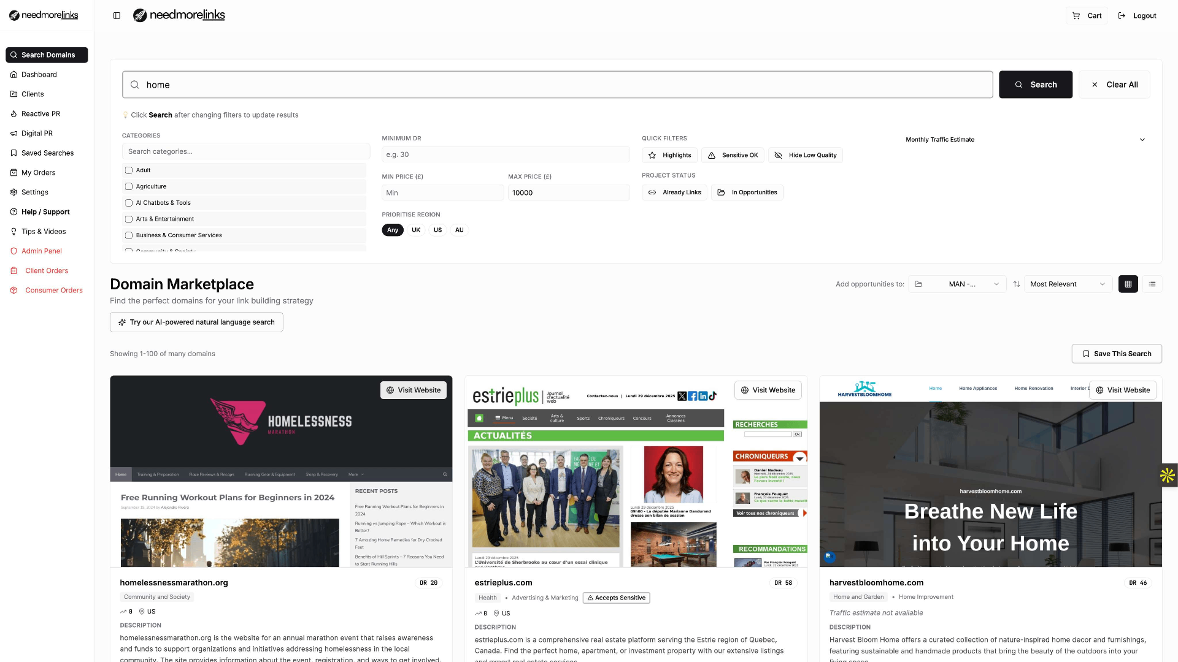
Task: Toggle the Highlights quick filter
Action: tap(669, 155)
